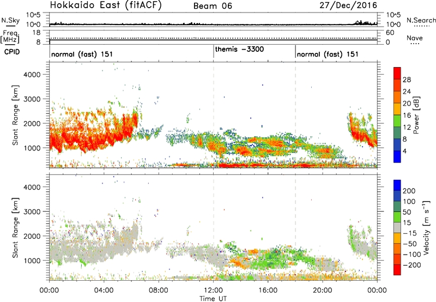The height and width of the screenshot is (302, 436).
Task: Click the "12:00" time axis label
Action: point(213,291)
